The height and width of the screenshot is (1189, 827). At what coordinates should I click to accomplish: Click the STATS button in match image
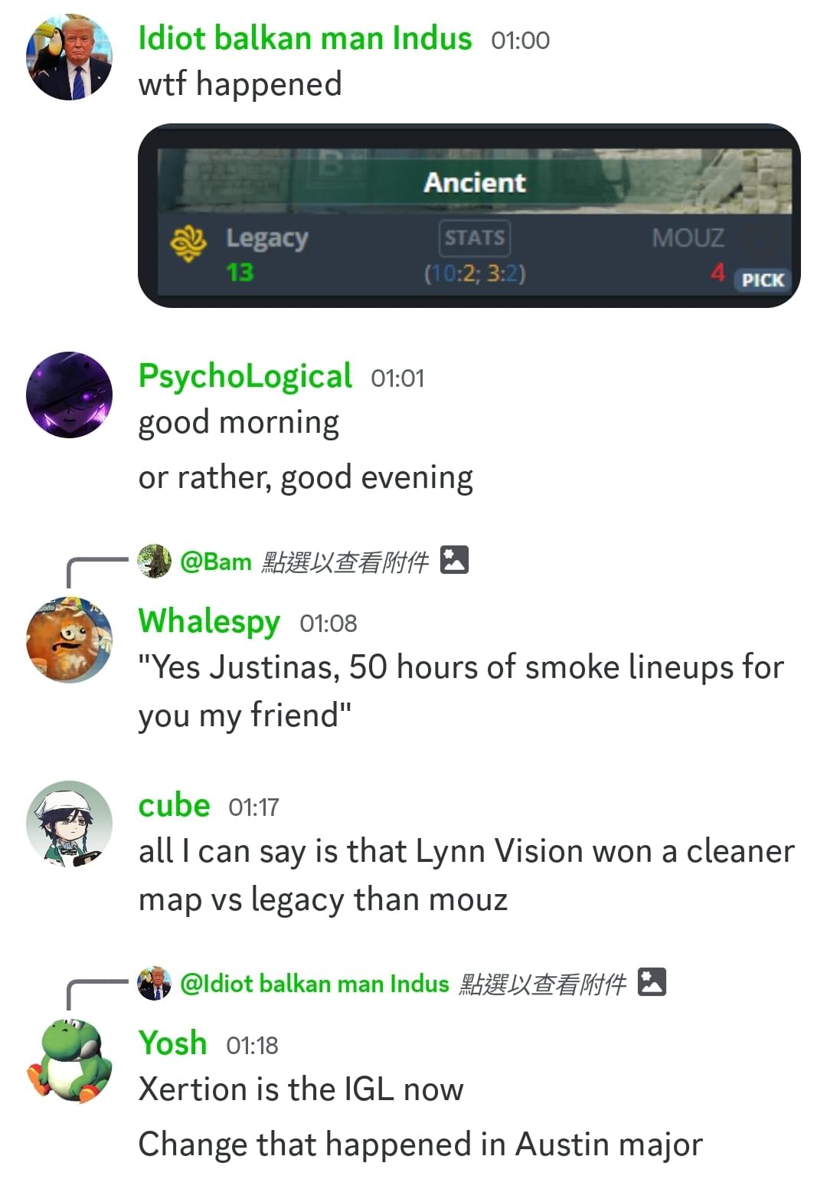coord(475,237)
